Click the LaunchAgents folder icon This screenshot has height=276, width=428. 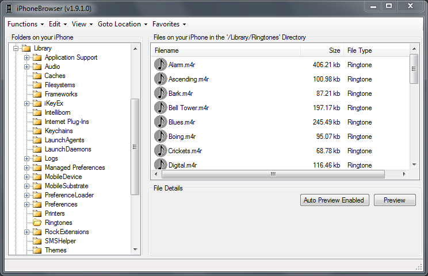pos(37,140)
